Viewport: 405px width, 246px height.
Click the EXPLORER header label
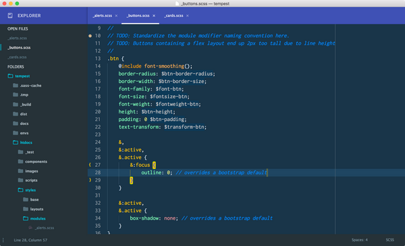29,16
